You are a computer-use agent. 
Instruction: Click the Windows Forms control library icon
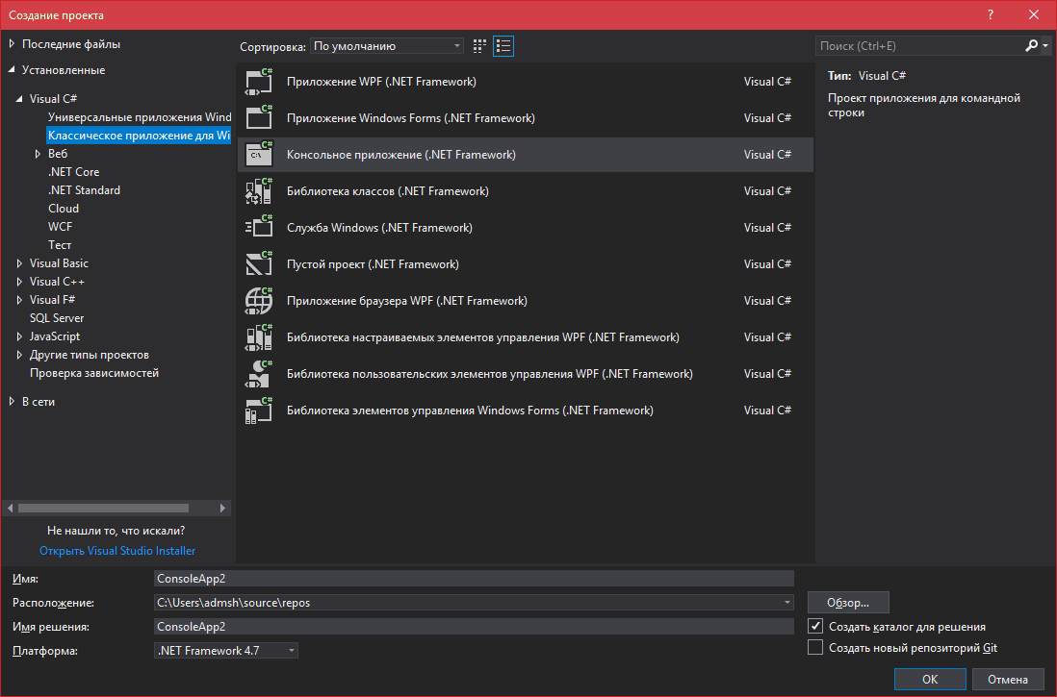(x=259, y=411)
